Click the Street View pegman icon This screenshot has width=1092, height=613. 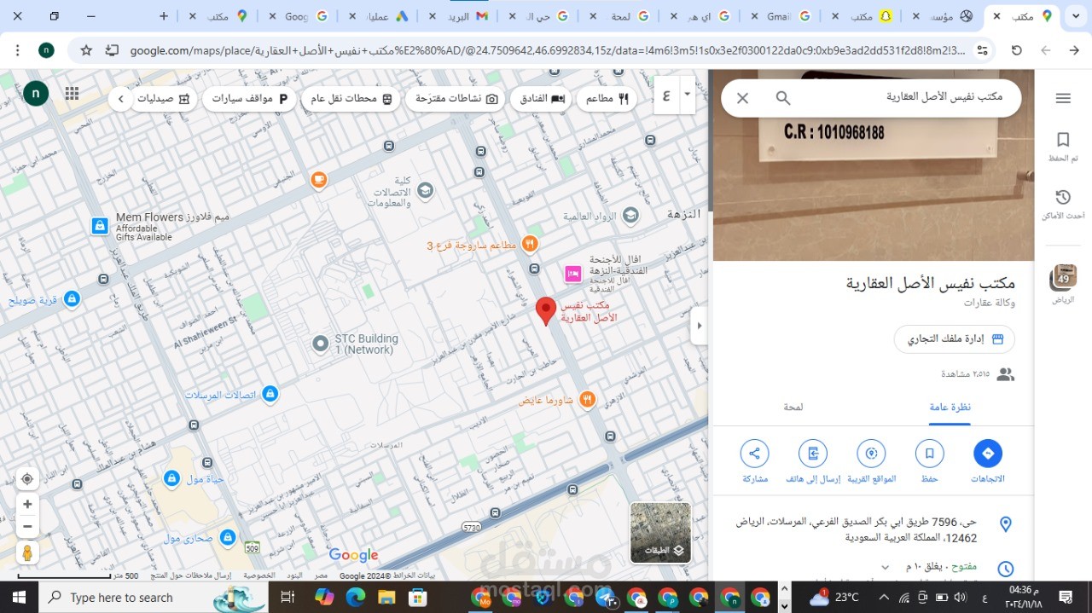(x=27, y=552)
